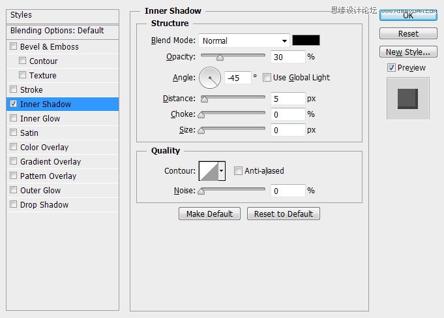This screenshot has height=318, width=444.
Task: Click the Size slider handle
Action: point(201,130)
